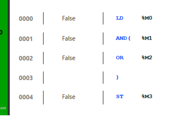The image size is (182, 121).
Task: Click the False value on line 0004
Action: [69, 97]
